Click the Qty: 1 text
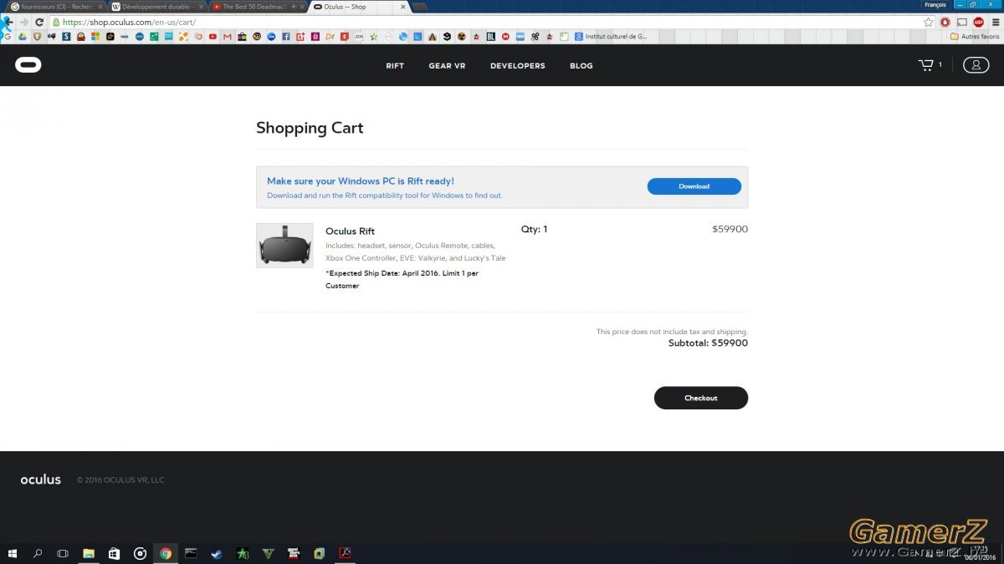The width and height of the screenshot is (1004, 564). click(x=535, y=229)
